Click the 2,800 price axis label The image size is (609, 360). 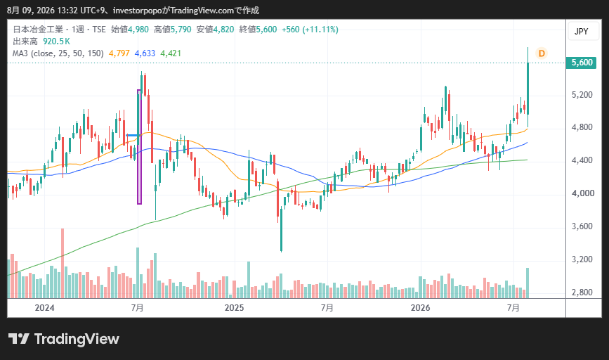pos(582,292)
